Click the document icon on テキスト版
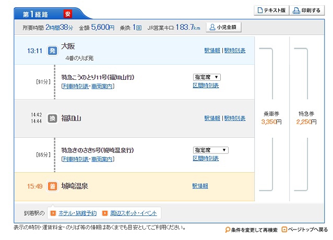333x240 pixels. tap(260, 10)
